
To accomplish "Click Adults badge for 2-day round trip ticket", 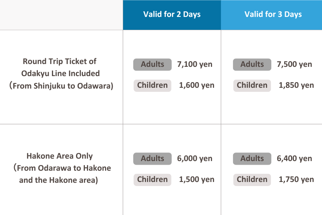I will (153, 64).
